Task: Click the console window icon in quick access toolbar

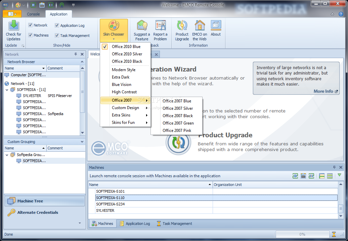Action: tap(42, 5)
